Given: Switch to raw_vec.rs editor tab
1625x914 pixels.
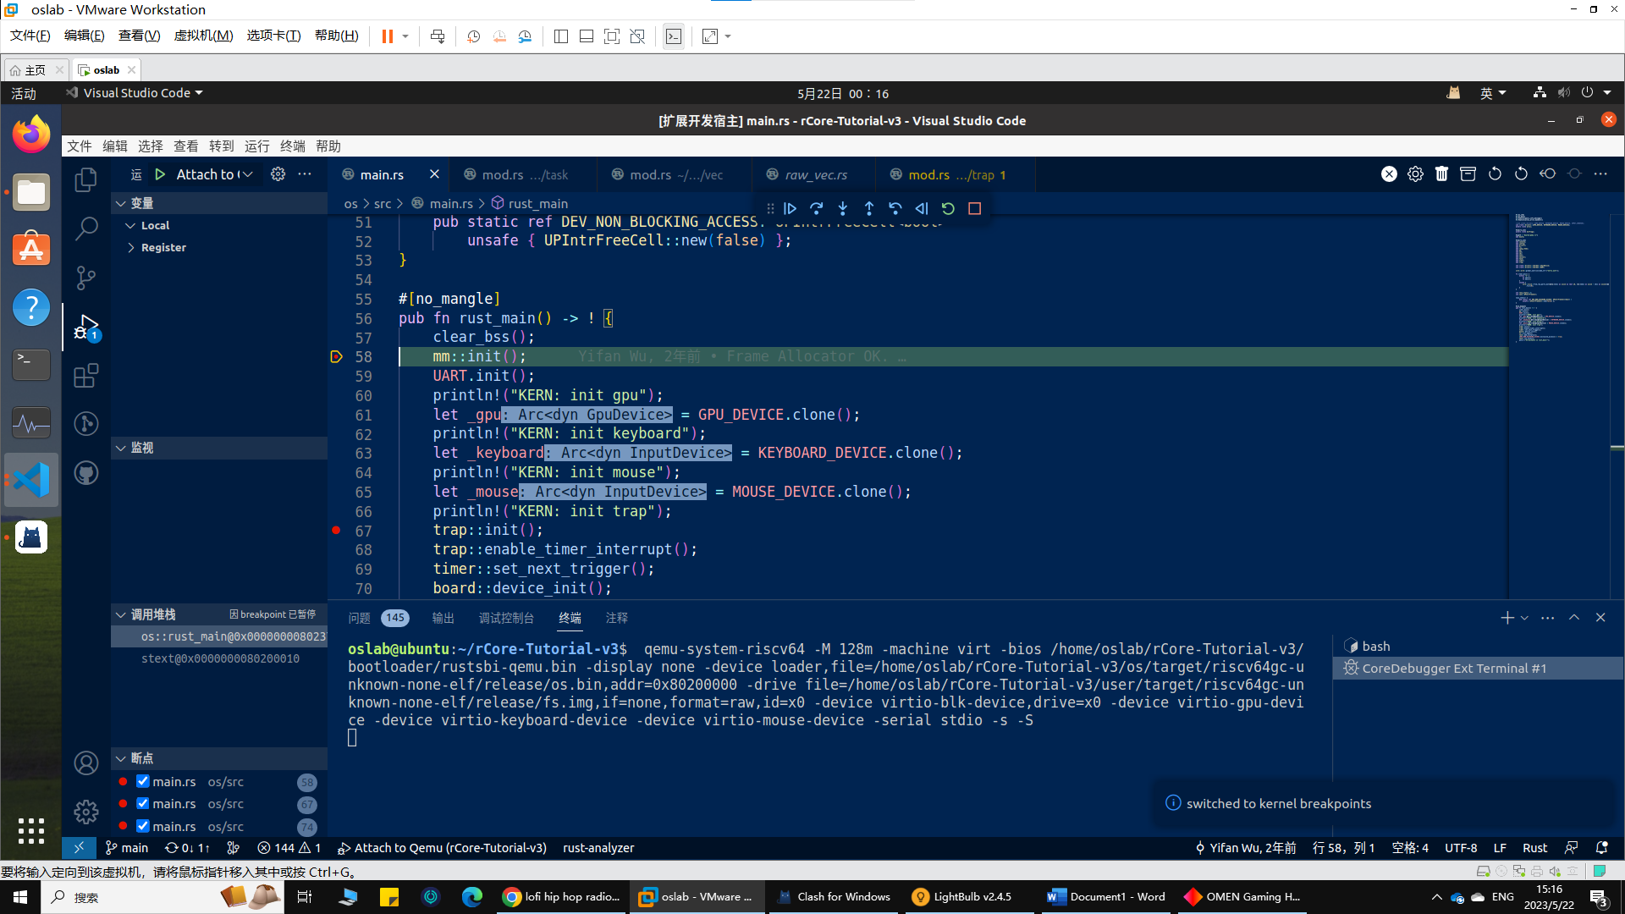Looking at the screenshot, I should coord(813,174).
